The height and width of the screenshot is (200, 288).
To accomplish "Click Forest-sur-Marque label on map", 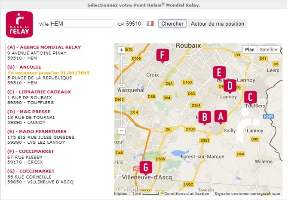I will 202,157.
